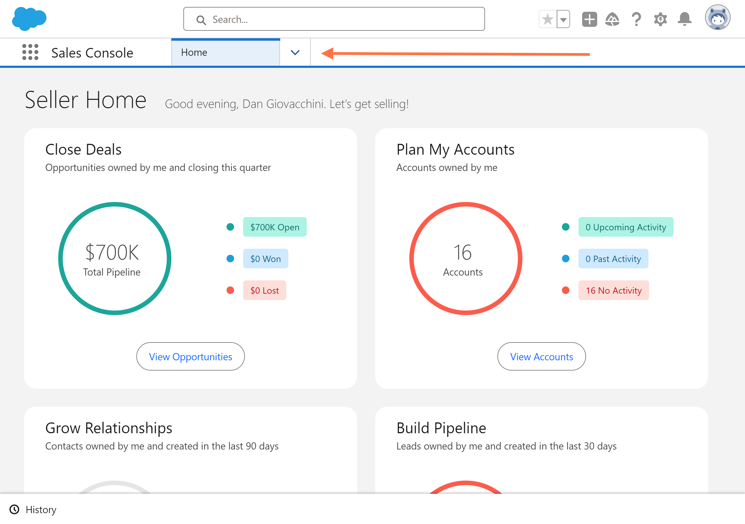The image size is (745, 524).
Task: Open the user profile avatar
Action: coord(718,17)
